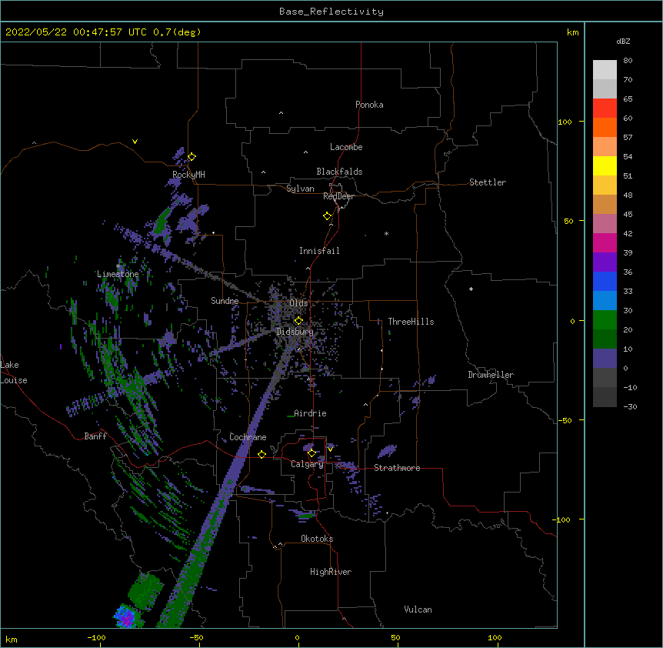Viewport: 663px width, 648px height.
Task: Click the yellow diamond marker near Cochrane
Action: pos(262,454)
